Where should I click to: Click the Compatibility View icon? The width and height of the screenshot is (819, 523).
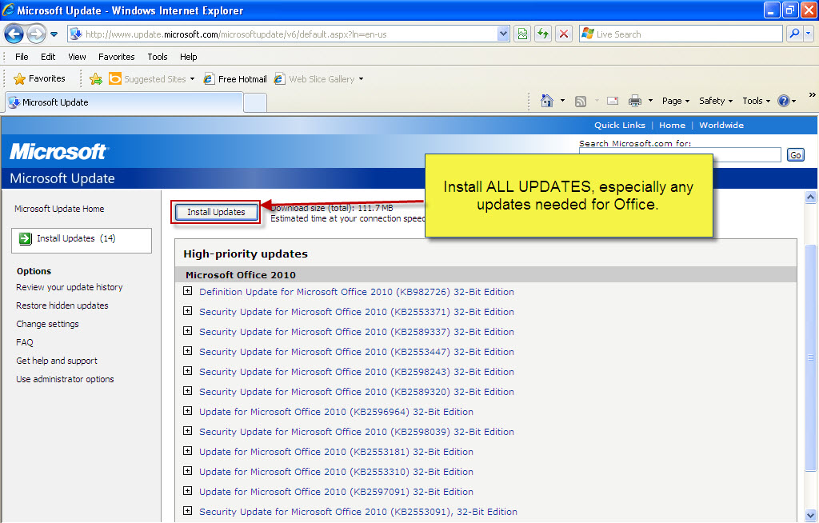(x=522, y=34)
